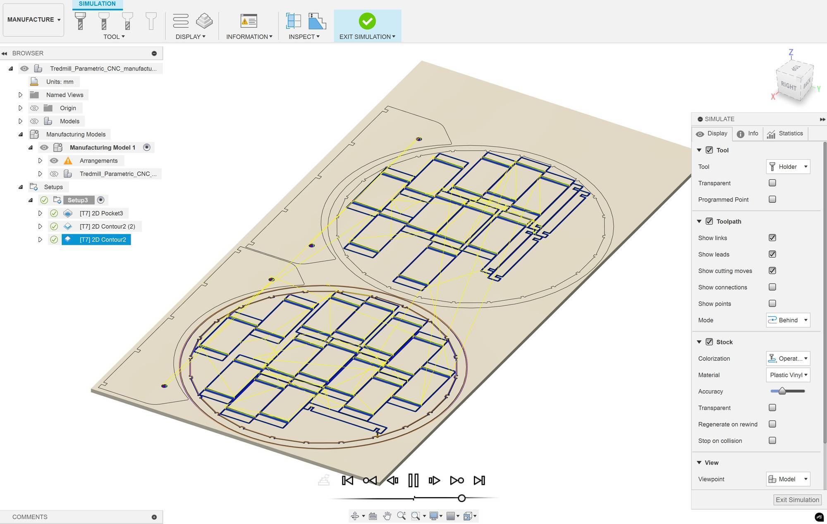
Task: Select the second tool icon in the ribbon
Action: click(x=104, y=21)
